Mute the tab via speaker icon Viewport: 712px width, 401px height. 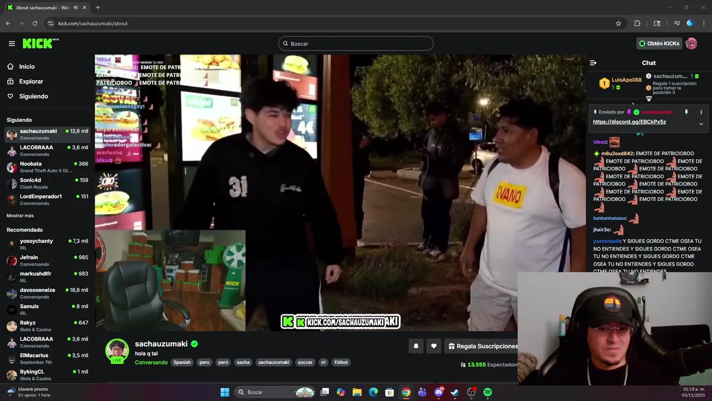coord(76,8)
